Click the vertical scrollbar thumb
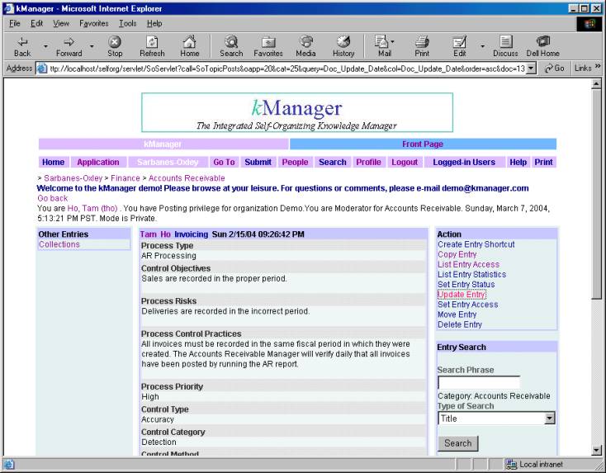 (x=596, y=194)
